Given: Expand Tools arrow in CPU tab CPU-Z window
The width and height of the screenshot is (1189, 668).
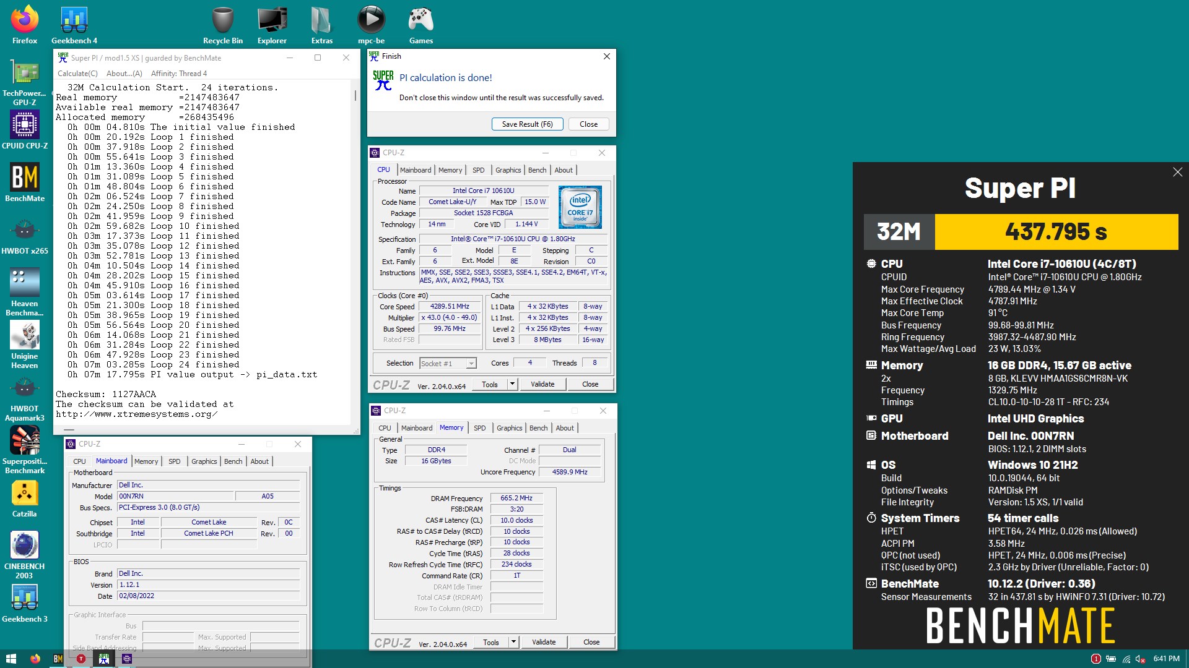Looking at the screenshot, I should pyautogui.click(x=512, y=384).
